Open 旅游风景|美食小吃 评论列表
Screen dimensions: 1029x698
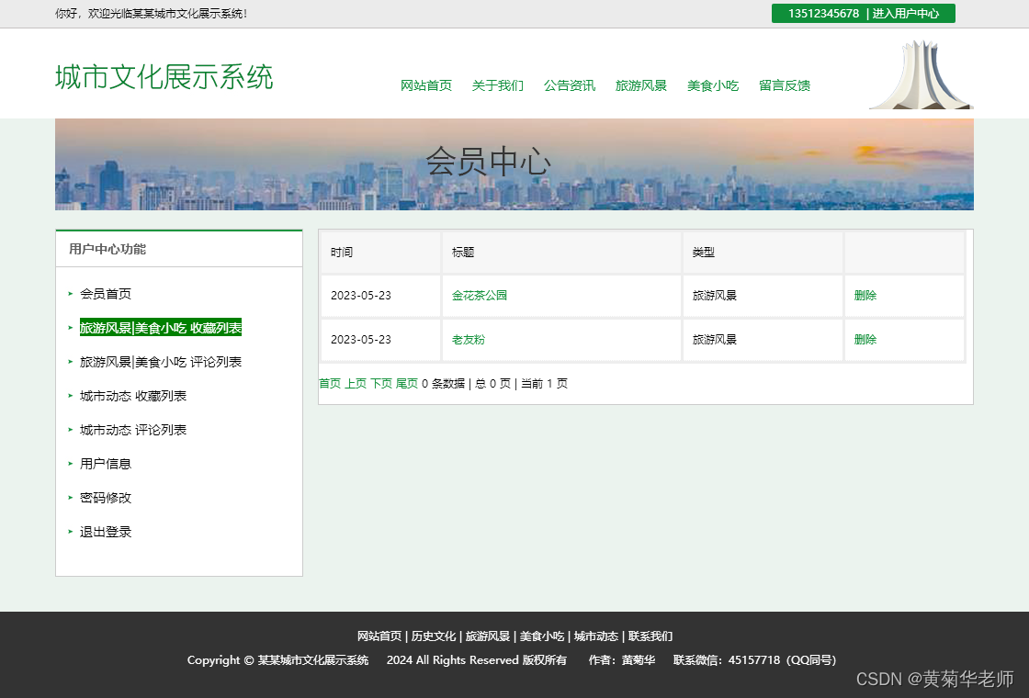[160, 362]
